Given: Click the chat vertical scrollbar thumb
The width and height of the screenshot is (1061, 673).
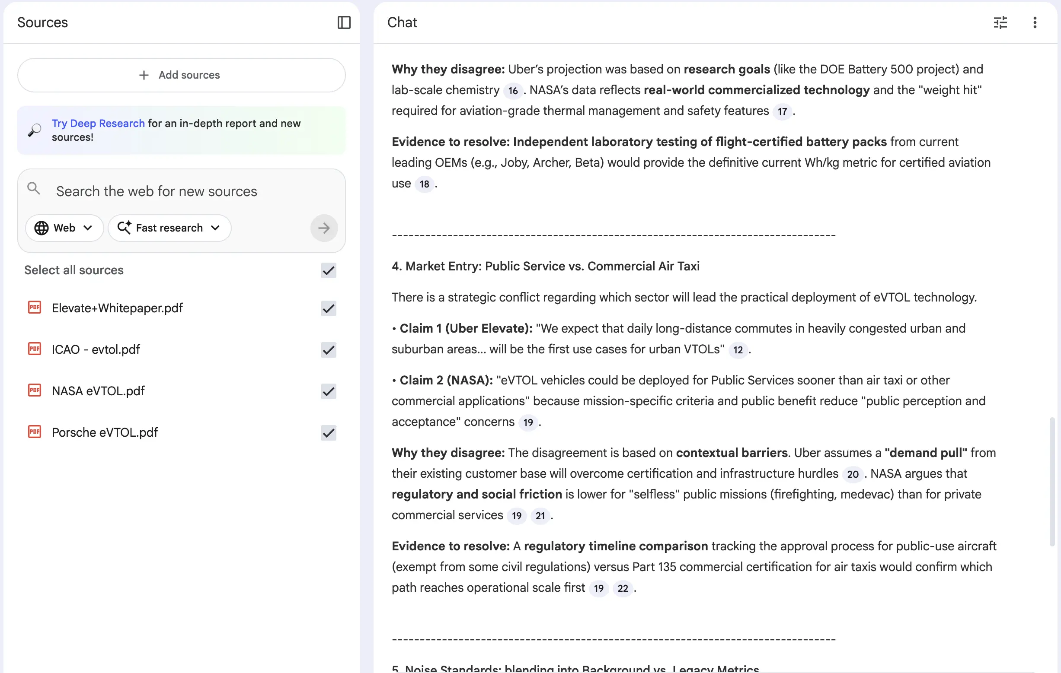Looking at the screenshot, I should tap(1051, 481).
